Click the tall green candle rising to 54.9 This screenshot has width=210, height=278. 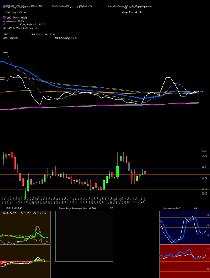(117, 171)
